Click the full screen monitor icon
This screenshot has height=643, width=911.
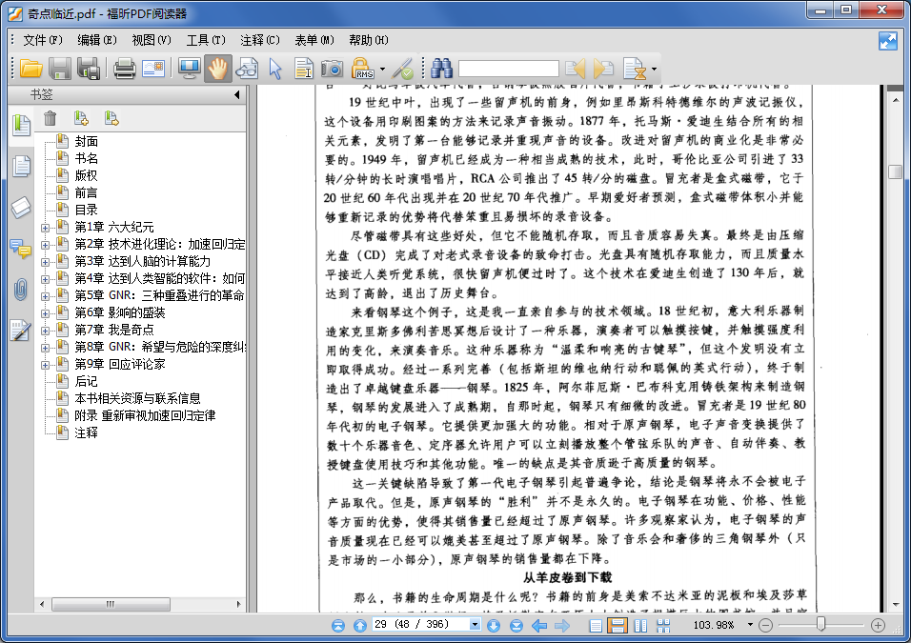click(190, 70)
